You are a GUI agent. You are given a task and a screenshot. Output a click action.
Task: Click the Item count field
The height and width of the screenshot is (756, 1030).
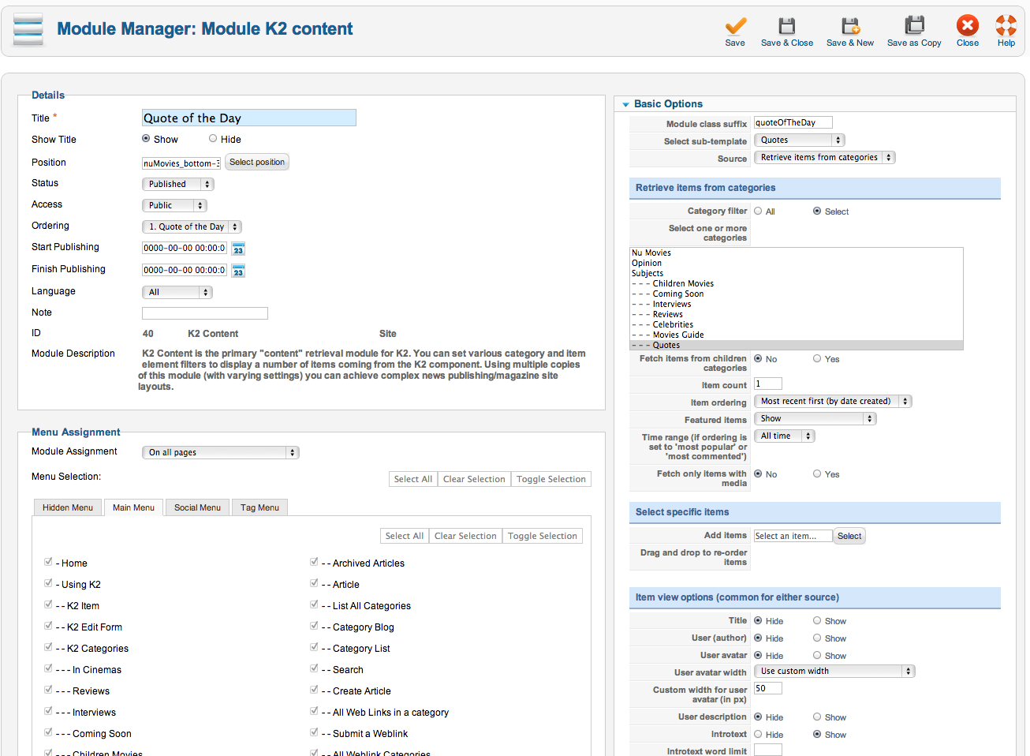point(768,384)
